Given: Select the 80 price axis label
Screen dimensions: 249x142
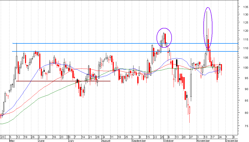Looking at the screenshot, I should coord(246,113).
